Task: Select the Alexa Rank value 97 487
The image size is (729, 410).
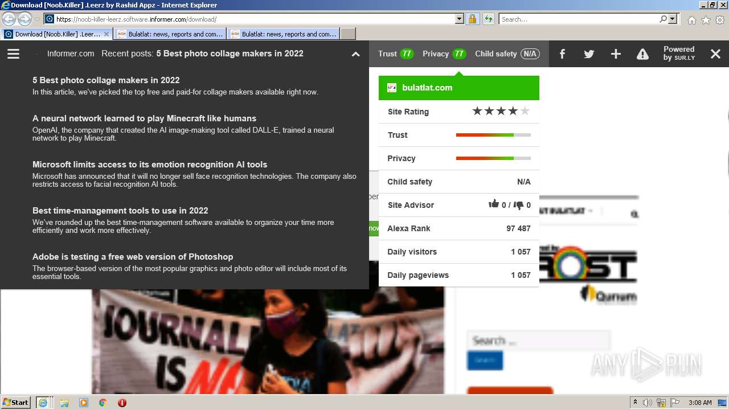Action: 518,228
